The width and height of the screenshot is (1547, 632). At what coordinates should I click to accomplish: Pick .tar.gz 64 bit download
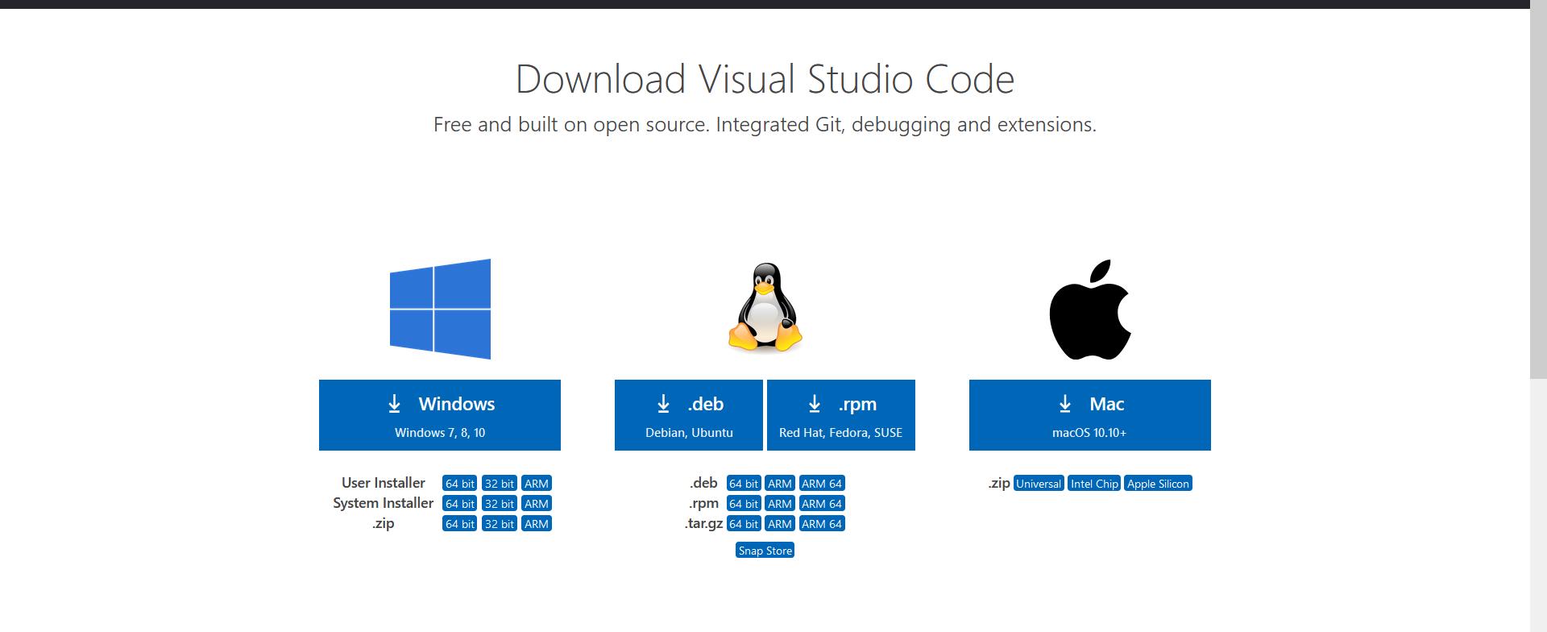744,524
